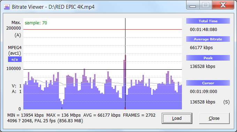
Task: Click the Peak header label
Action: 208,58
